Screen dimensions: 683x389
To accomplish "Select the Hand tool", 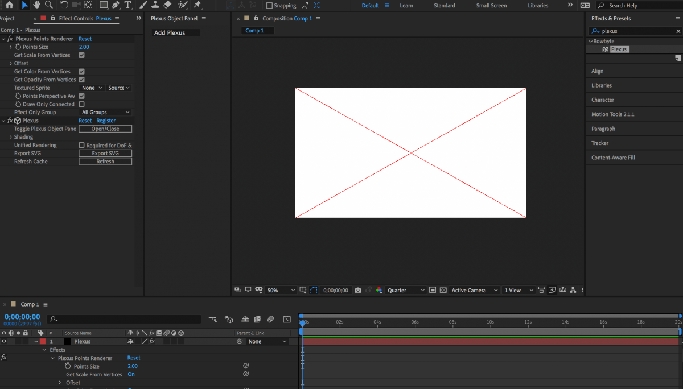I will coord(37,5).
